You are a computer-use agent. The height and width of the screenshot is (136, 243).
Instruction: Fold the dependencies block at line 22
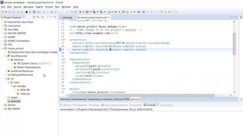(x=65, y=59)
